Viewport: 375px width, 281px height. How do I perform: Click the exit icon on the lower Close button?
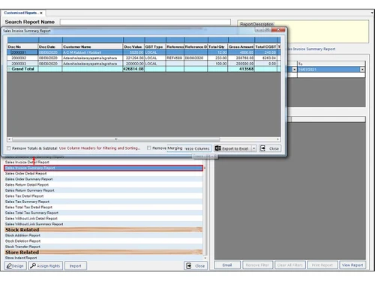(189, 266)
